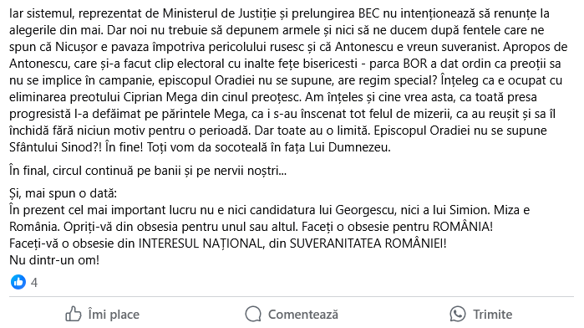Screen dimensions: 584x328
Task: Open the reactions list via count 4
Action: tap(34, 283)
